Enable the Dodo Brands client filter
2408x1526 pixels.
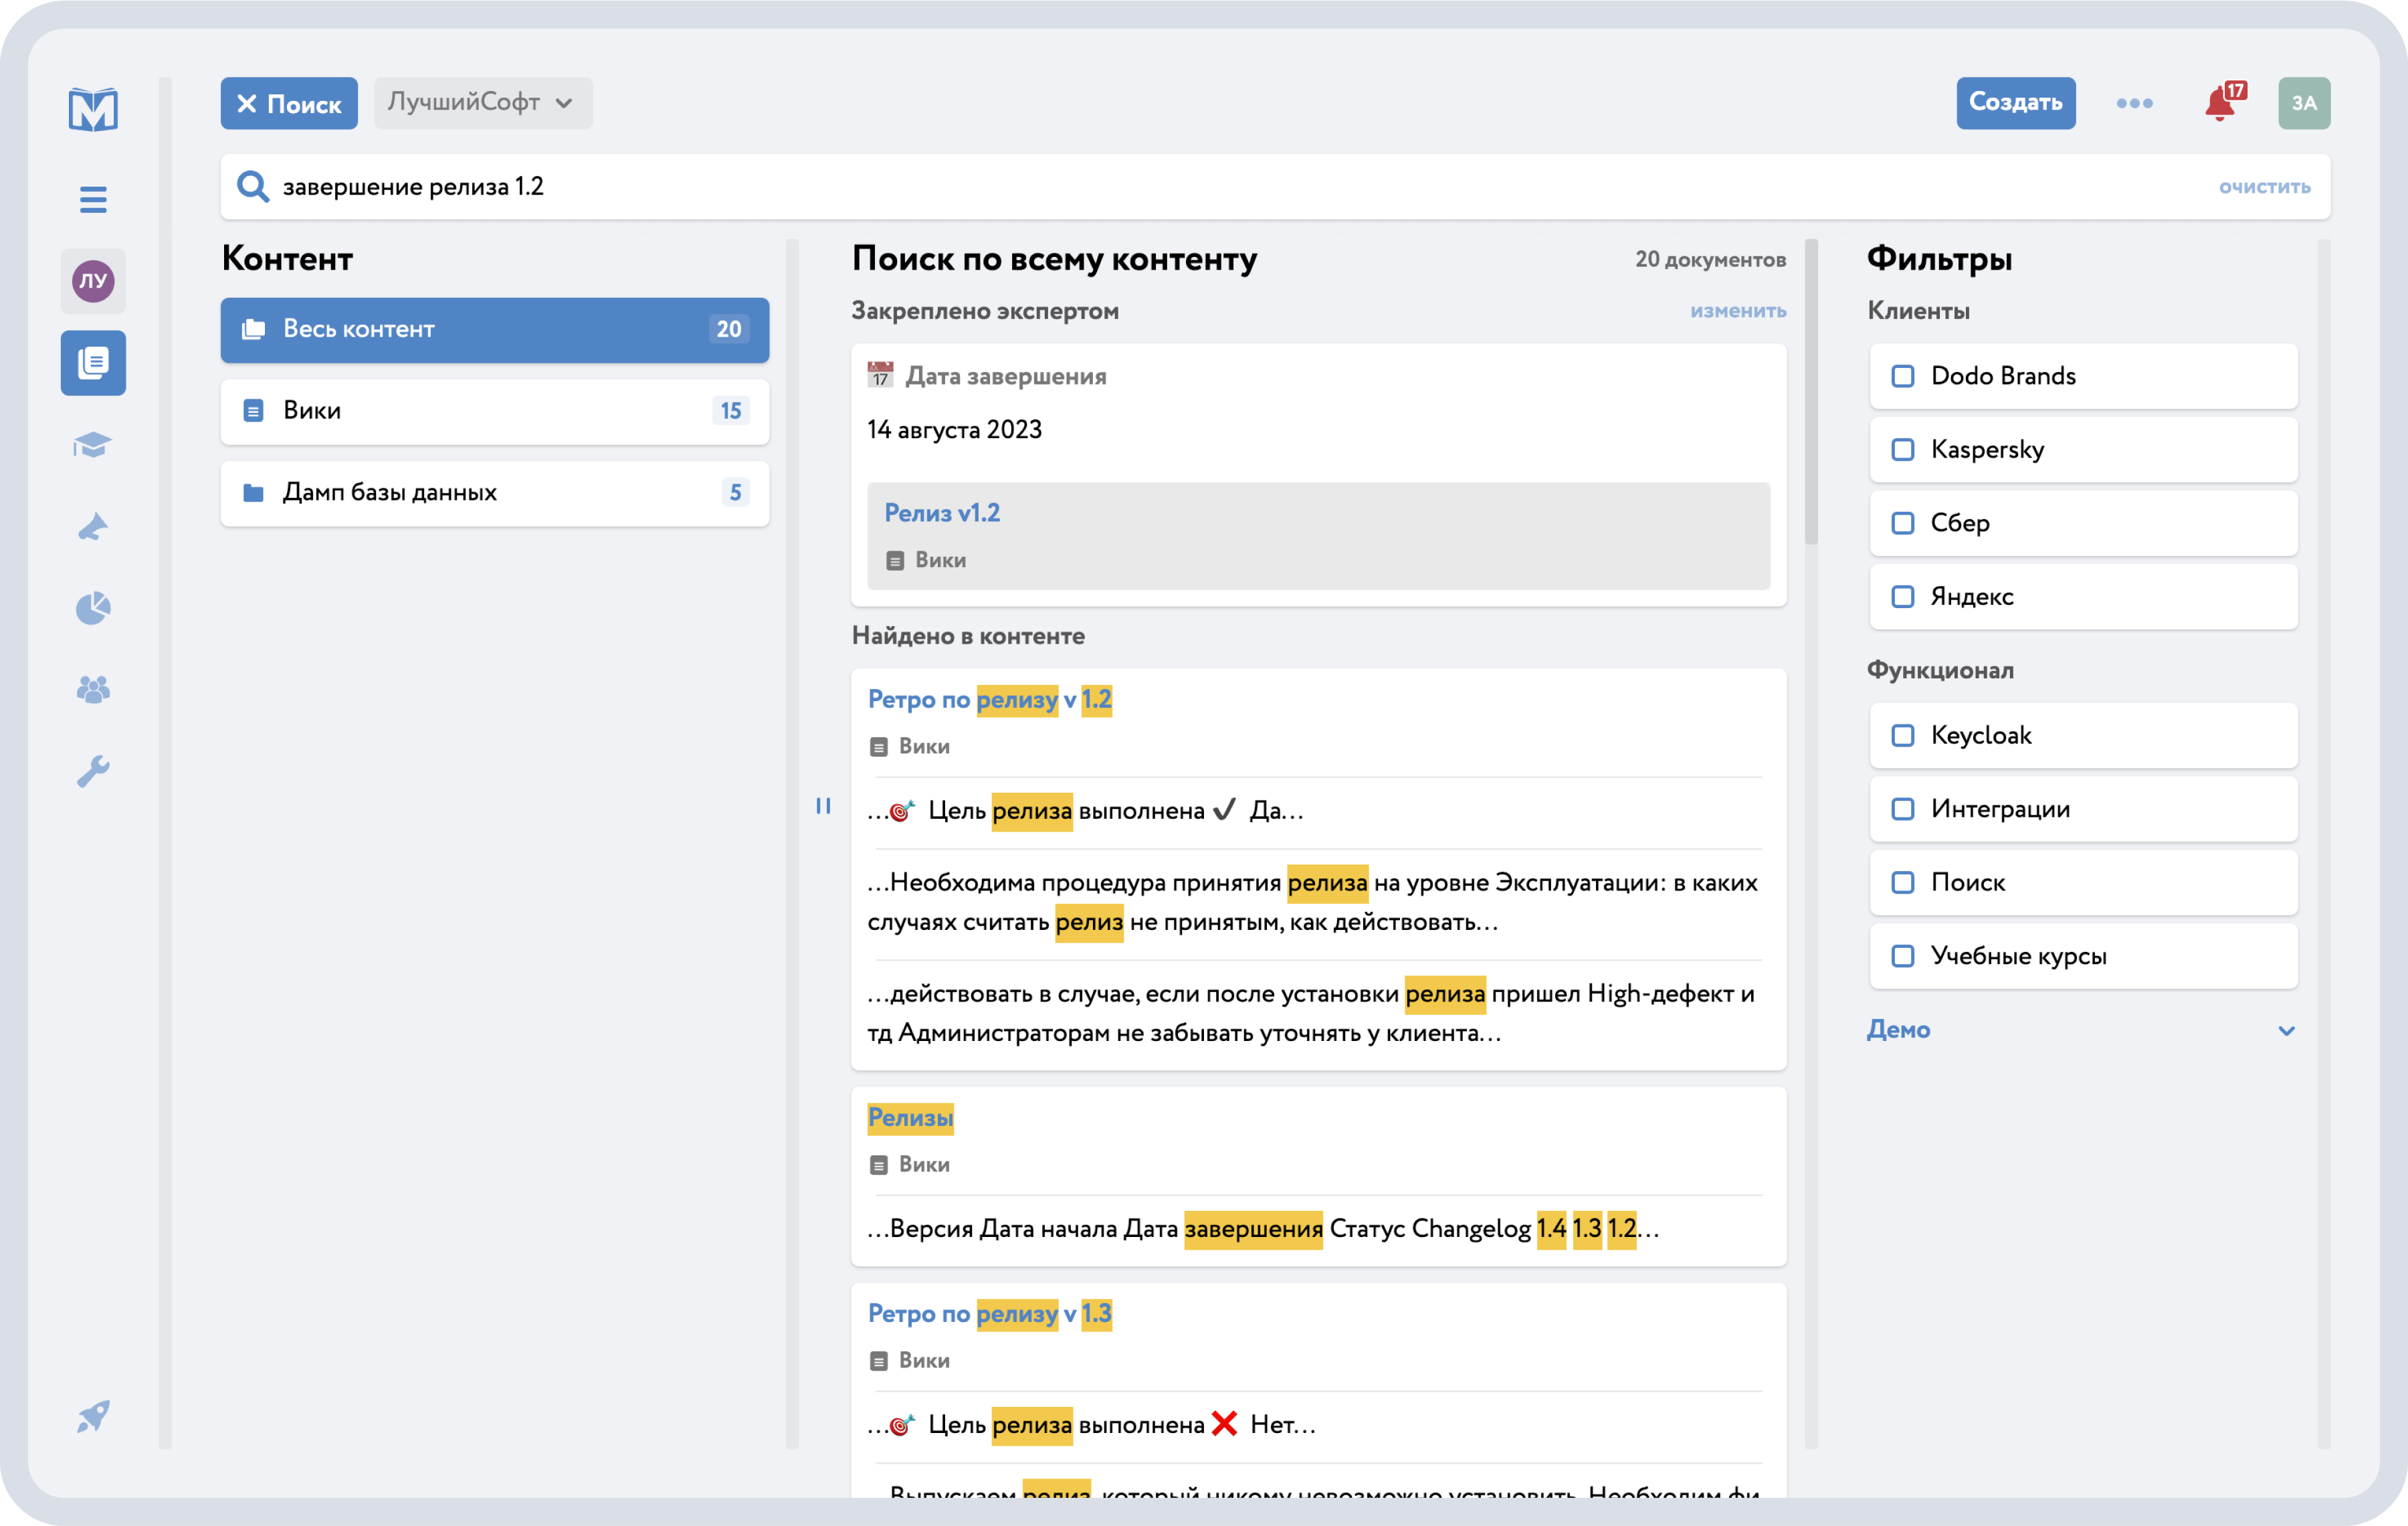(1903, 376)
